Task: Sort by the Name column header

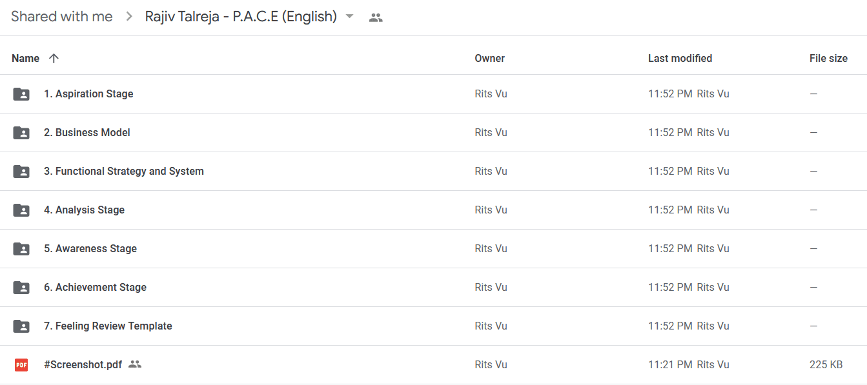Action: point(25,58)
